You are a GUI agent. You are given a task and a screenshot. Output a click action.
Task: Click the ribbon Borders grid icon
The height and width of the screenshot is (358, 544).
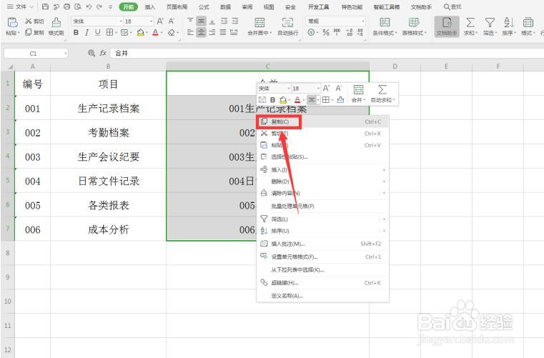click(x=109, y=33)
